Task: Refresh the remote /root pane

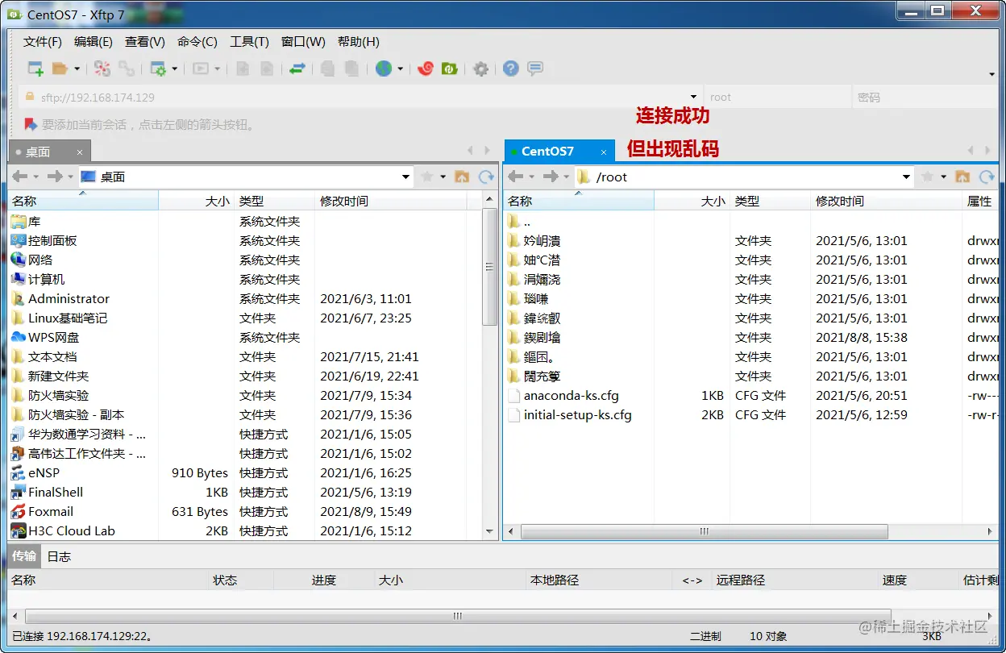Action: click(987, 177)
